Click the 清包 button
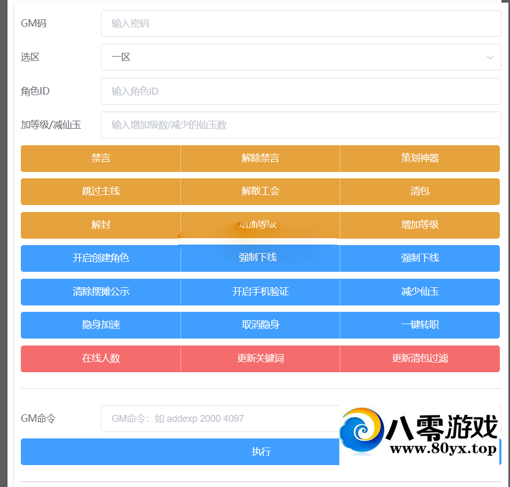The width and height of the screenshot is (510, 487). (x=420, y=192)
